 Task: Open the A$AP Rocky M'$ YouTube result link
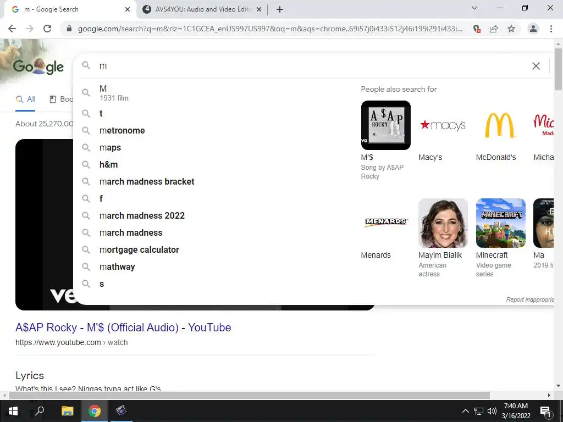(123, 327)
